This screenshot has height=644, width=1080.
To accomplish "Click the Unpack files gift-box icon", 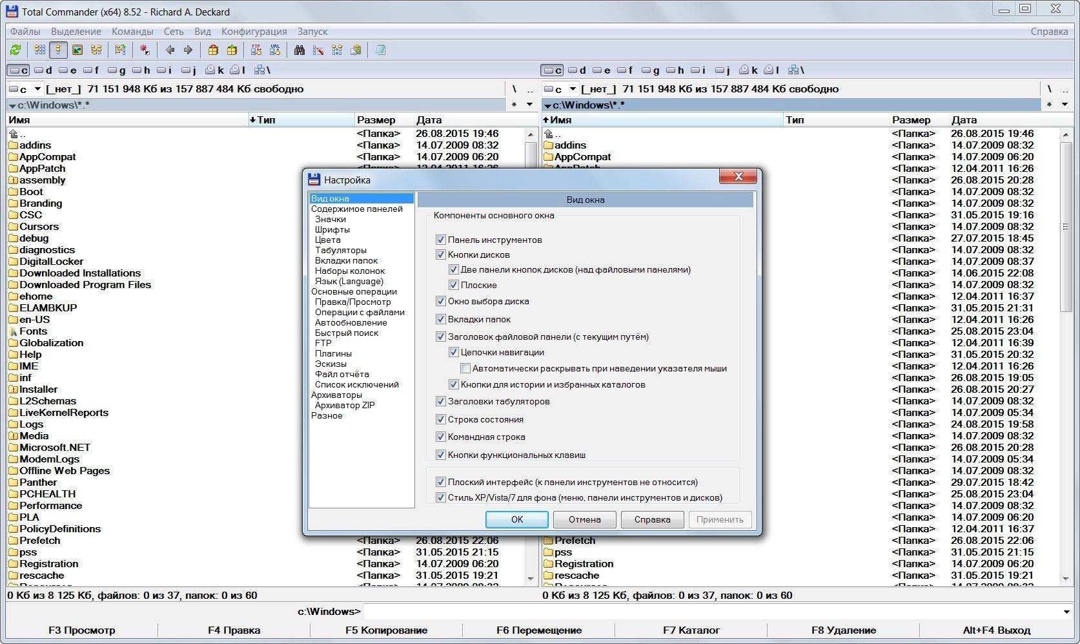I will pyautogui.click(x=232, y=50).
